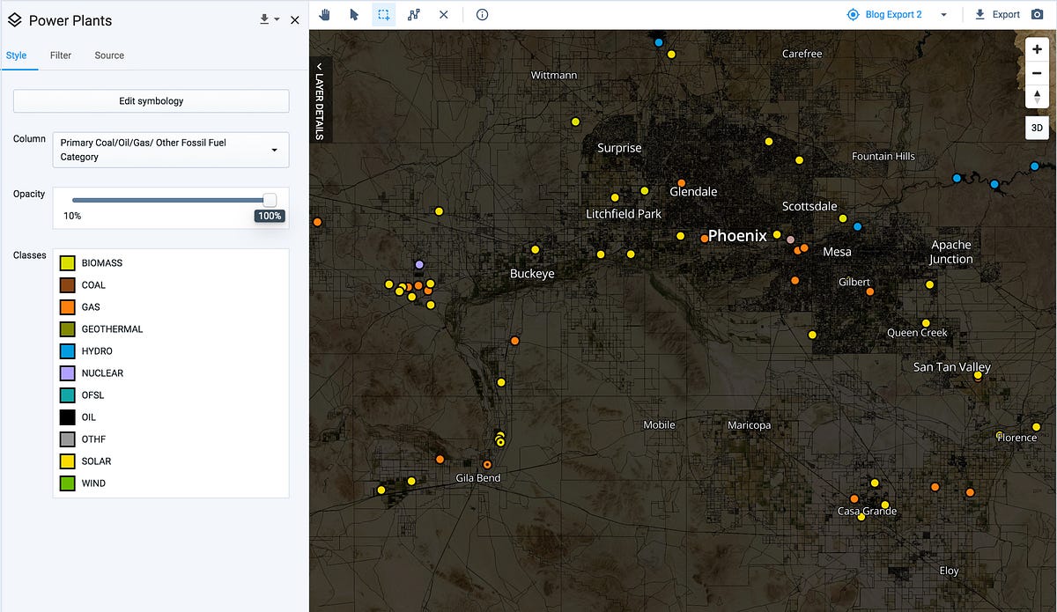Click the OTHF color swatch
Image resolution: width=1057 pixels, height=612 pixels.
click(67, 439)
